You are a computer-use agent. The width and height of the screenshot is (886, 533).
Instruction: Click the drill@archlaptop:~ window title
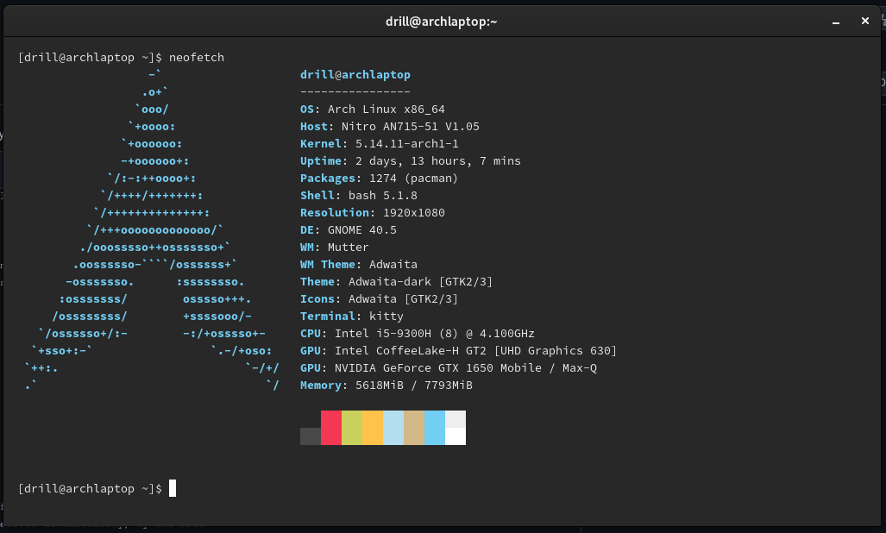coord(442,22)
